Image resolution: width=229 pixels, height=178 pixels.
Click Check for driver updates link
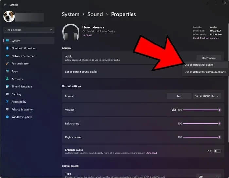click(x=206, y=38)
